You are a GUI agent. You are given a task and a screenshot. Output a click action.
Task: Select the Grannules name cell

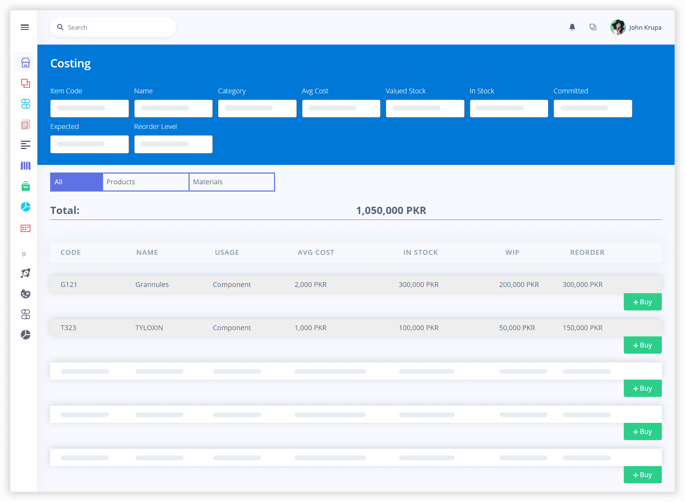pos(152,285)
